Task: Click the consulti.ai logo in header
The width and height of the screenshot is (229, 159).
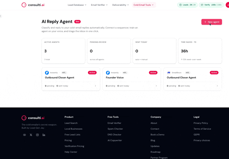Action: (x=33, y=5)
